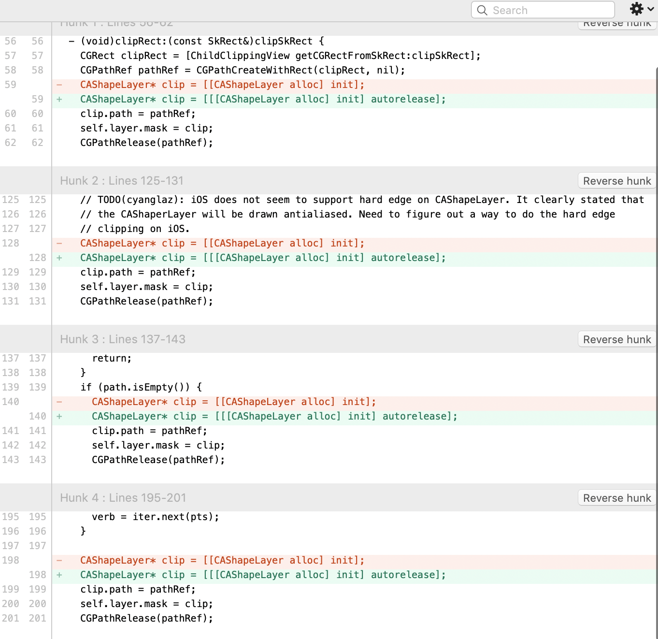Select the "Hunk 4 : Lines 195-201" header
658x639 pixels.
[x=123, y=498]
